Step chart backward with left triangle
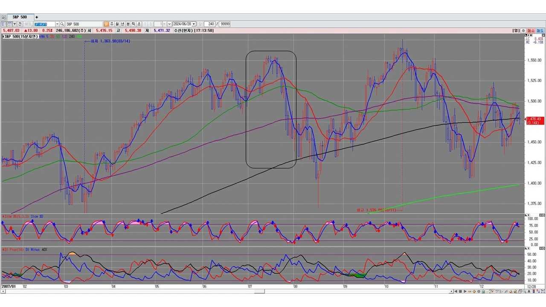Viewport: 546px width, 307px height. coord(456,292)
